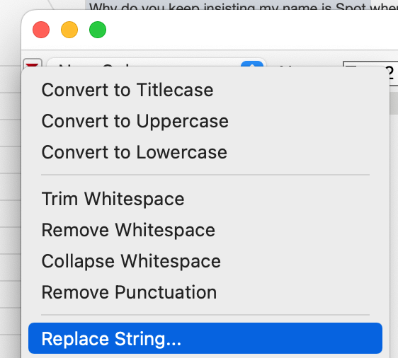Click the partially hidden label beside the popup
Viewport: 398px width, 358px height.
pyautogui.click(x=287, y=65)
